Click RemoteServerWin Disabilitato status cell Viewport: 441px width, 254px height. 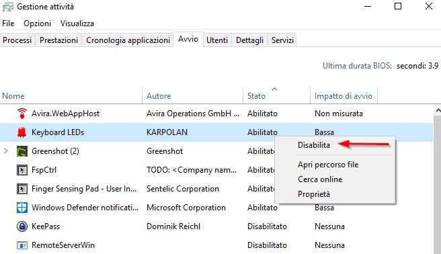(267, 245)
